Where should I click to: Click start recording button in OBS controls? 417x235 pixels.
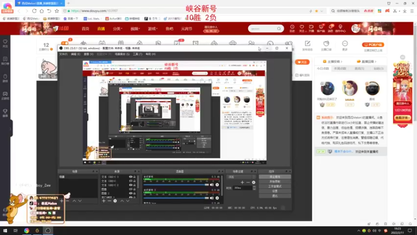pos(275,181)
